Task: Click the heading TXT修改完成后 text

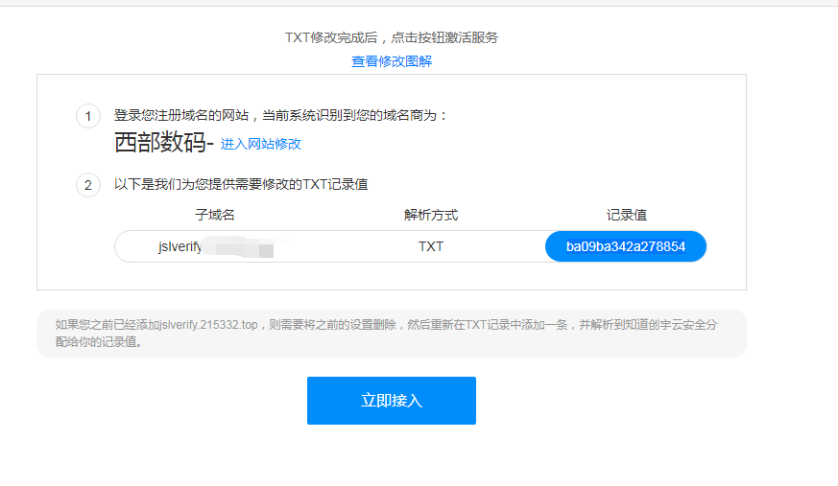Action: click(391, 37)
